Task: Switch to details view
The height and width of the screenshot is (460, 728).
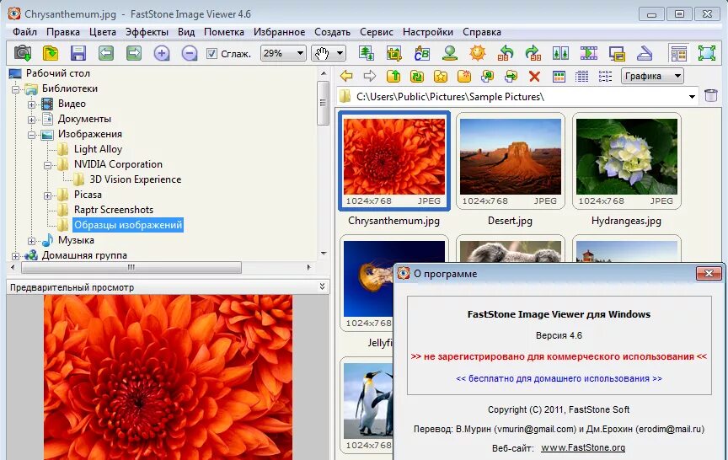Action: click(x=581, y=76)
